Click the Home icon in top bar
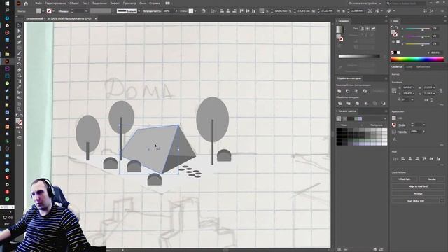Viewport: 448px width, 252px height. 26,3
